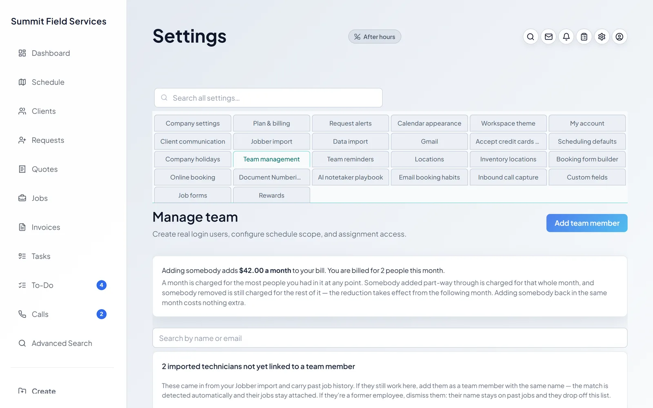Open the Request alerts tab

(x=351, y=123)
